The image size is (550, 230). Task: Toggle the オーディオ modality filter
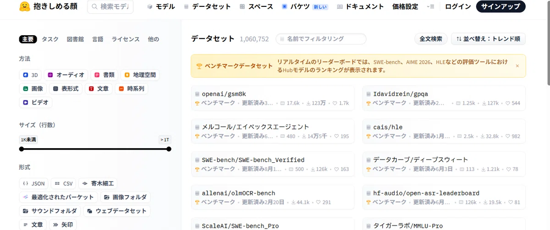pos(66,75)
